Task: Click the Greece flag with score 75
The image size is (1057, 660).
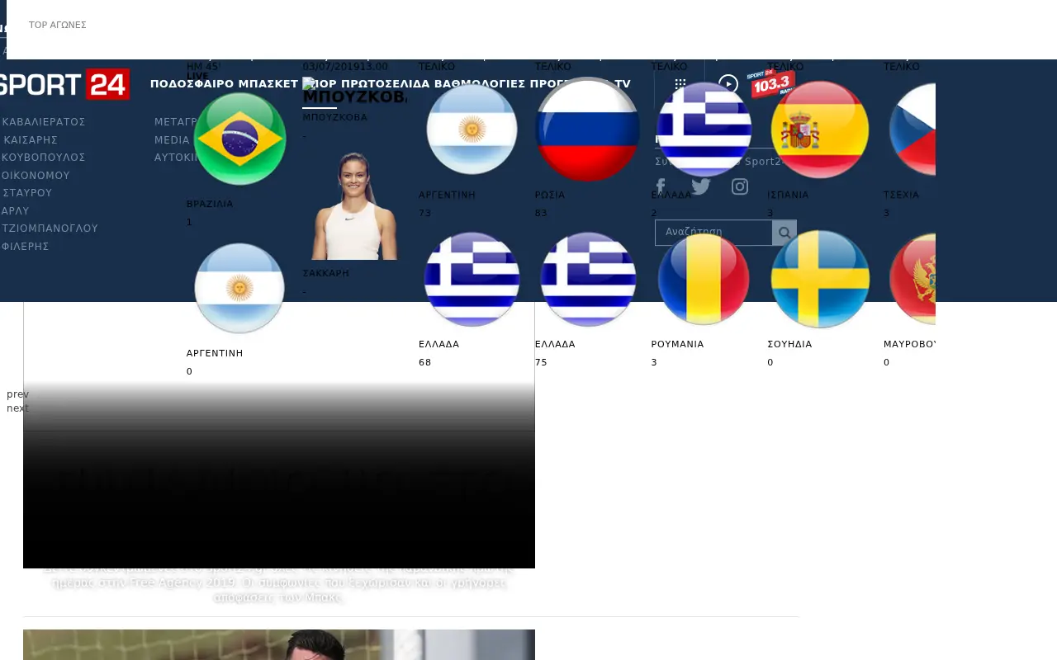Action: tap(588, 279)
